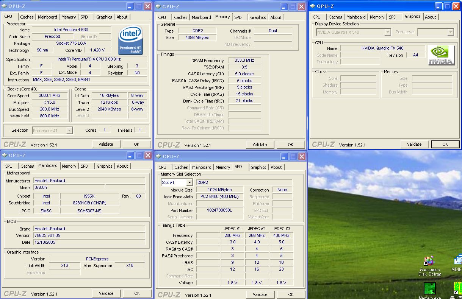Click the Southbridge value '82801GB (ICH7/R)'
This screenshot has height=299, width=462.
[x=89, y=203]
